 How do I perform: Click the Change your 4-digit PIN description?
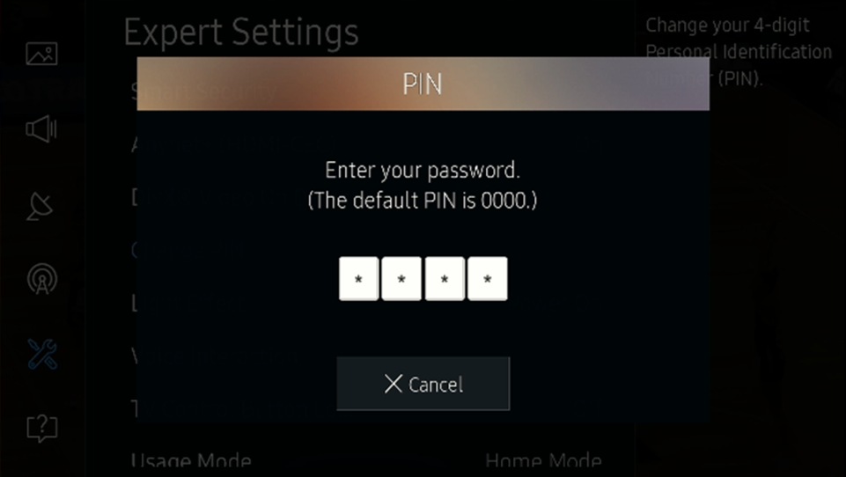pyautogui.click(x=739, y=52)
